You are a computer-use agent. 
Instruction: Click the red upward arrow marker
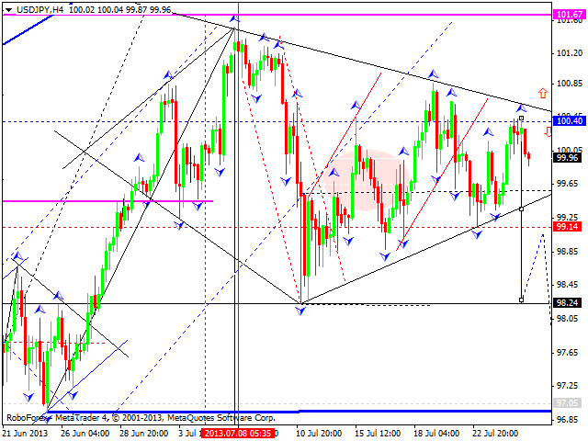point(544,93)
